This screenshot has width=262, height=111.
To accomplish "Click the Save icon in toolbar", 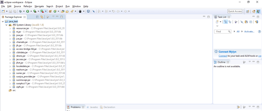I will (x=10, y=11).
